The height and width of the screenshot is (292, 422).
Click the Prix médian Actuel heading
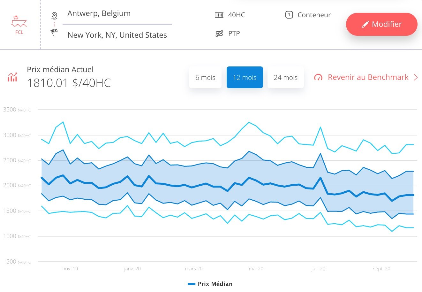(x=60, y=70)
